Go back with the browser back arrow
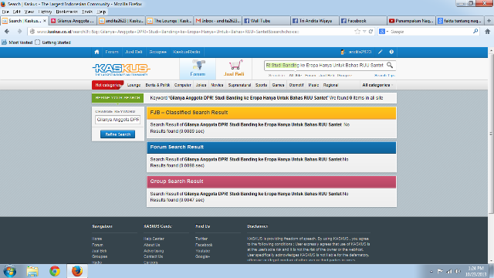 coord(7,32)
